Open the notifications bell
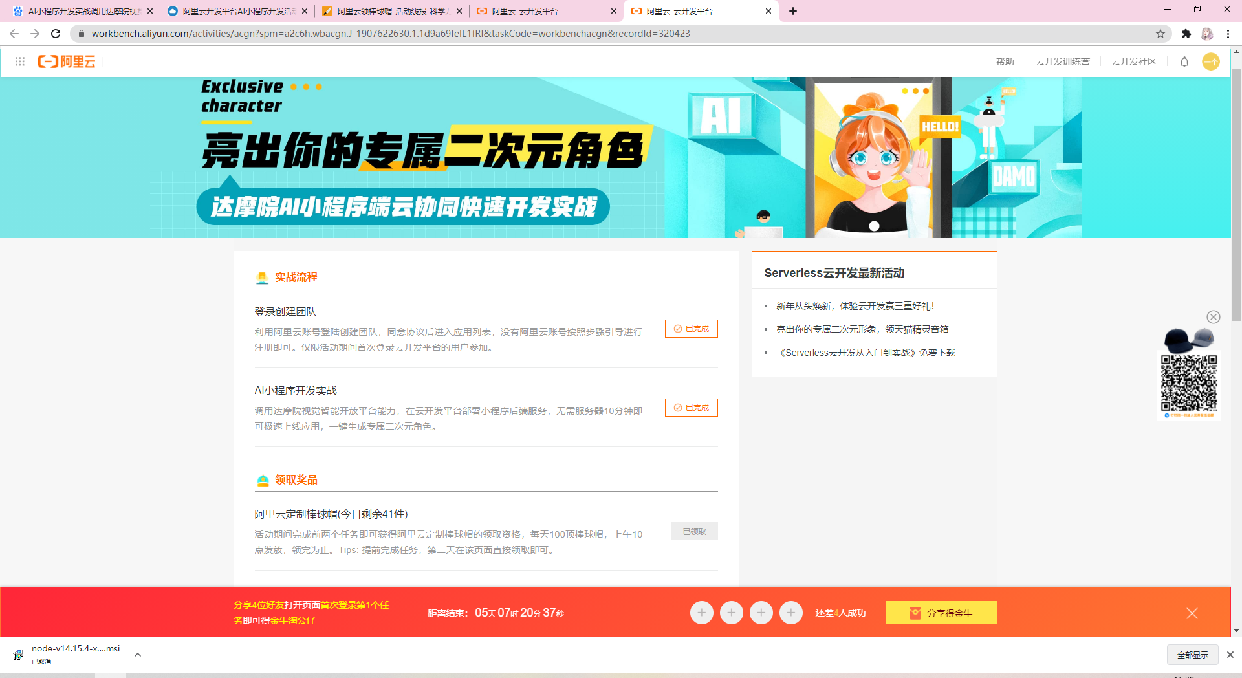Viewport: 1242px width, 678px height. pyautogui.click(x=1184, y=61)
